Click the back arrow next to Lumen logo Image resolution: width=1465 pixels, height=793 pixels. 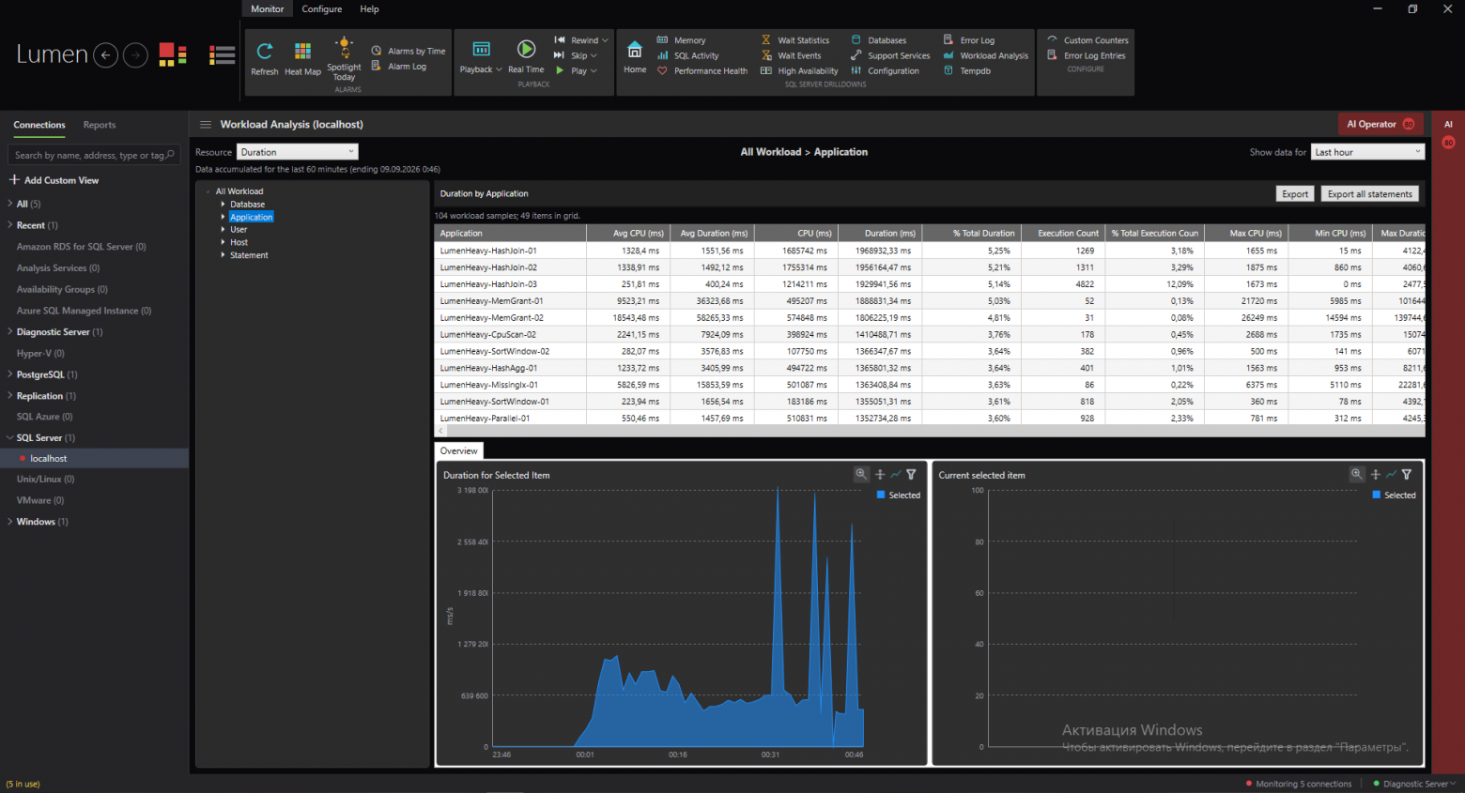click(106, 55)
